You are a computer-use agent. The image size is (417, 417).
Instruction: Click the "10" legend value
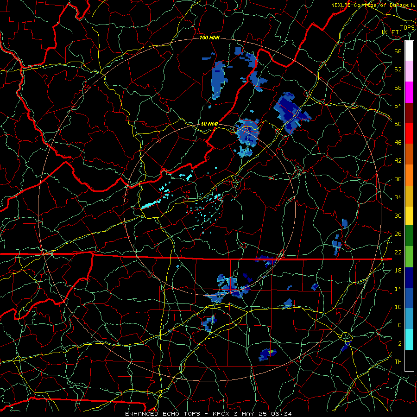pyautogui.click(x=398, y=307)
